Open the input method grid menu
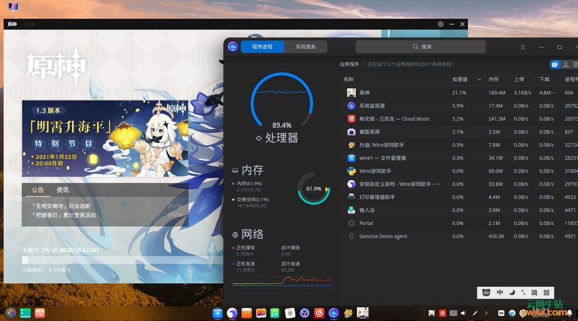This screenshot has width=578, height=321. pos(547,293)
